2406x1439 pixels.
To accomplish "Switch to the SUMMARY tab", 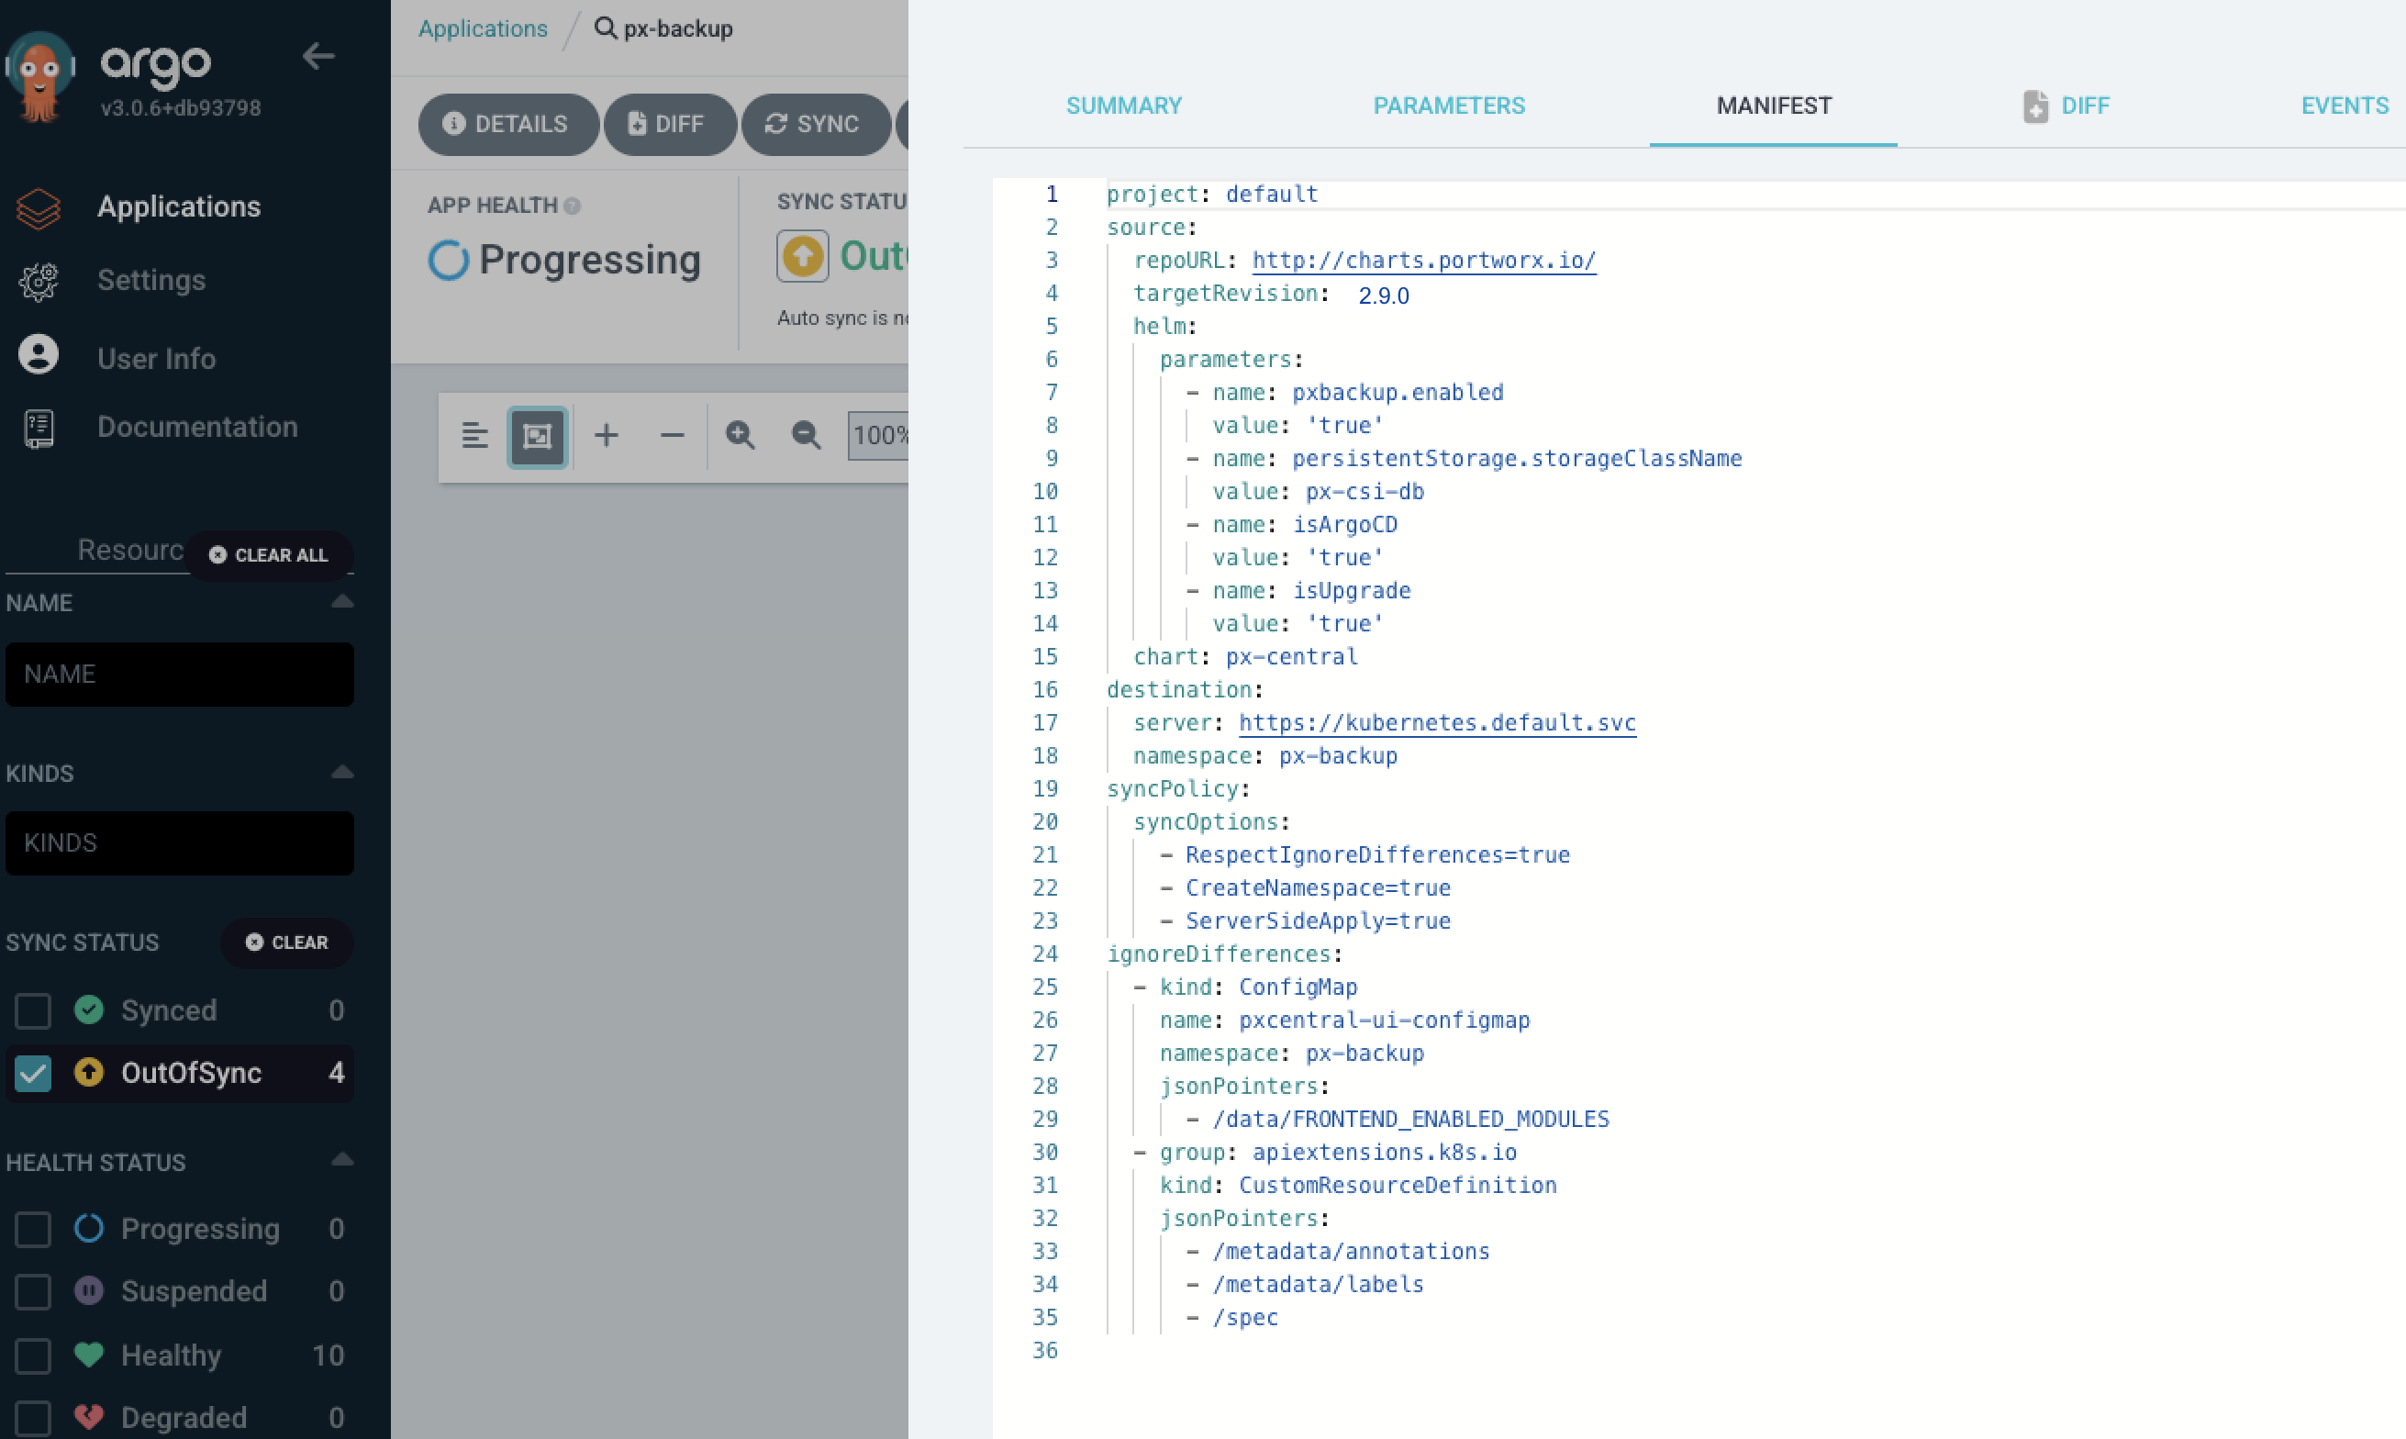I will pos(1123,106).
